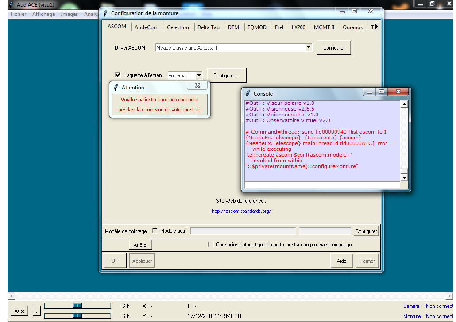
Task: Click the S.b. low threshold slider
Action: click(77, 316)
